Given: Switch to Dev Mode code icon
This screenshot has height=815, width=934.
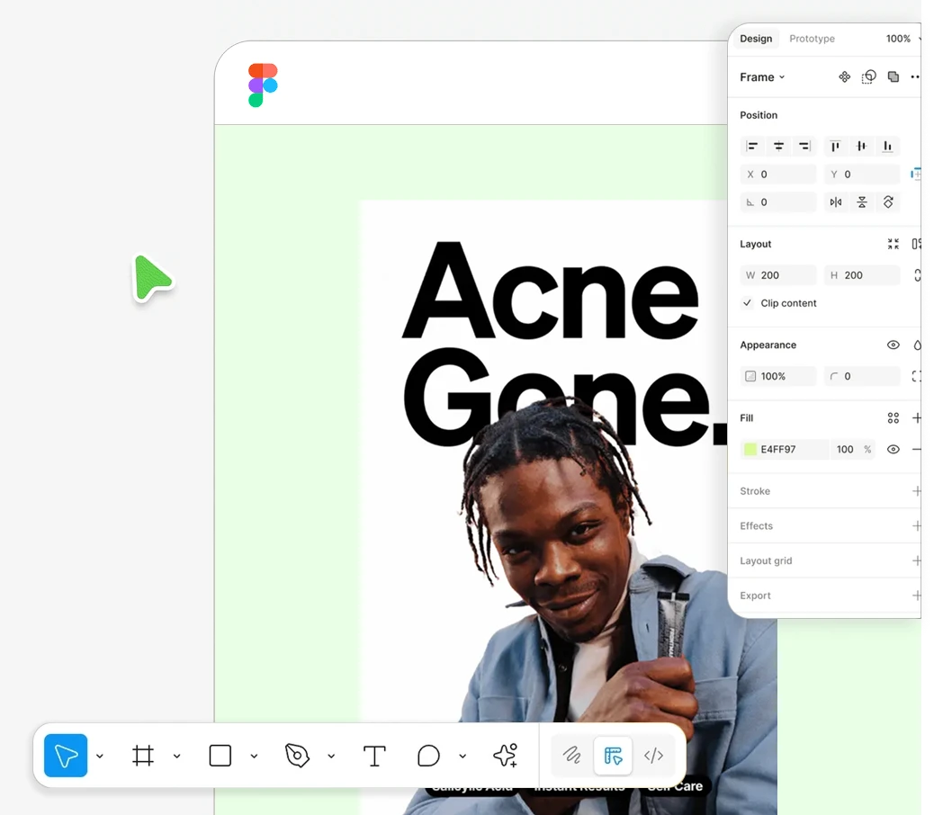Looking at the screenshot, I should (x=653, y=755).
